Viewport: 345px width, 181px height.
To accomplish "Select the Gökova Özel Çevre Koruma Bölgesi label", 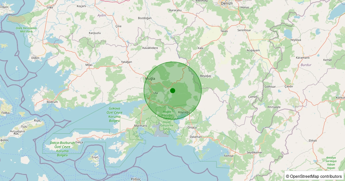I will point(115,114).
